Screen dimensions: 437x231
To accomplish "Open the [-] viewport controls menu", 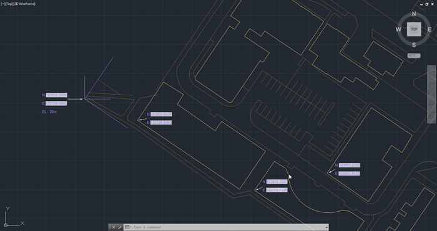I will pos(2,4).
